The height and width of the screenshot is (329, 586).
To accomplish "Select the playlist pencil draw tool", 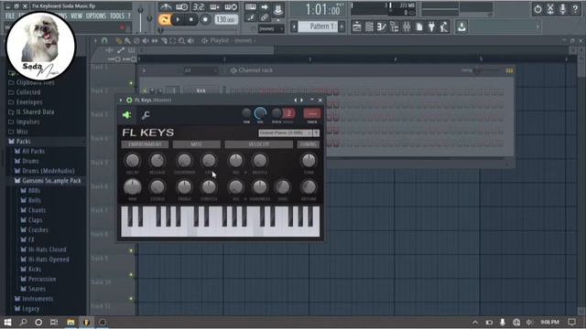I will tap(119, 40).
